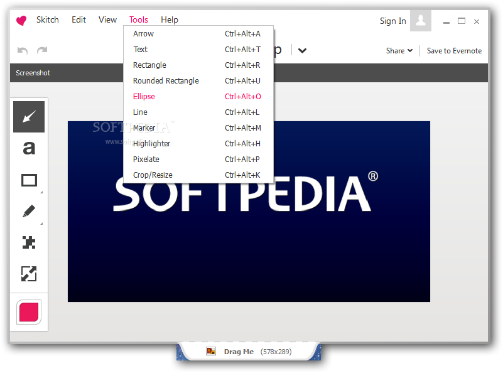Choose Ellipse from Tools menu
This screenshot has height=373, width=503.
coord(198,97)
